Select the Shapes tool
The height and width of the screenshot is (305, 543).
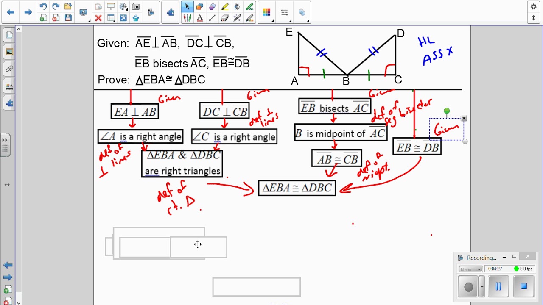click(x=199, y=6)
